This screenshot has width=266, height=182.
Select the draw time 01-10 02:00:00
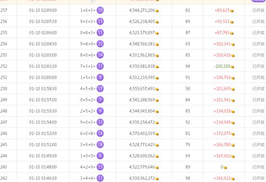pyautogui.click(x=43, y=78)
